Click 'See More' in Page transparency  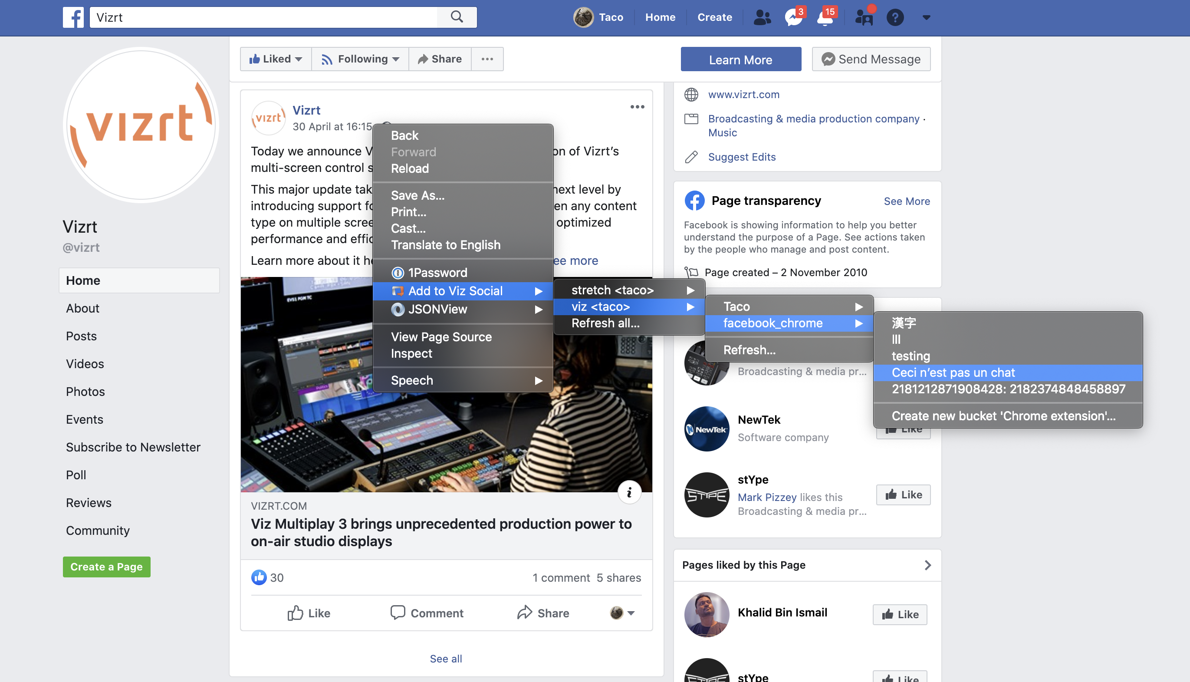[x=906, y=201]
